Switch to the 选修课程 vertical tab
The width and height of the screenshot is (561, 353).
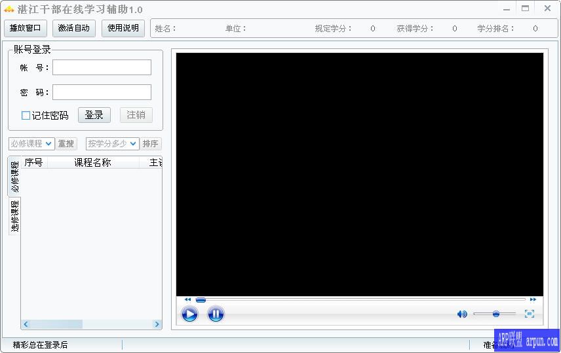[x=14, y=216]
